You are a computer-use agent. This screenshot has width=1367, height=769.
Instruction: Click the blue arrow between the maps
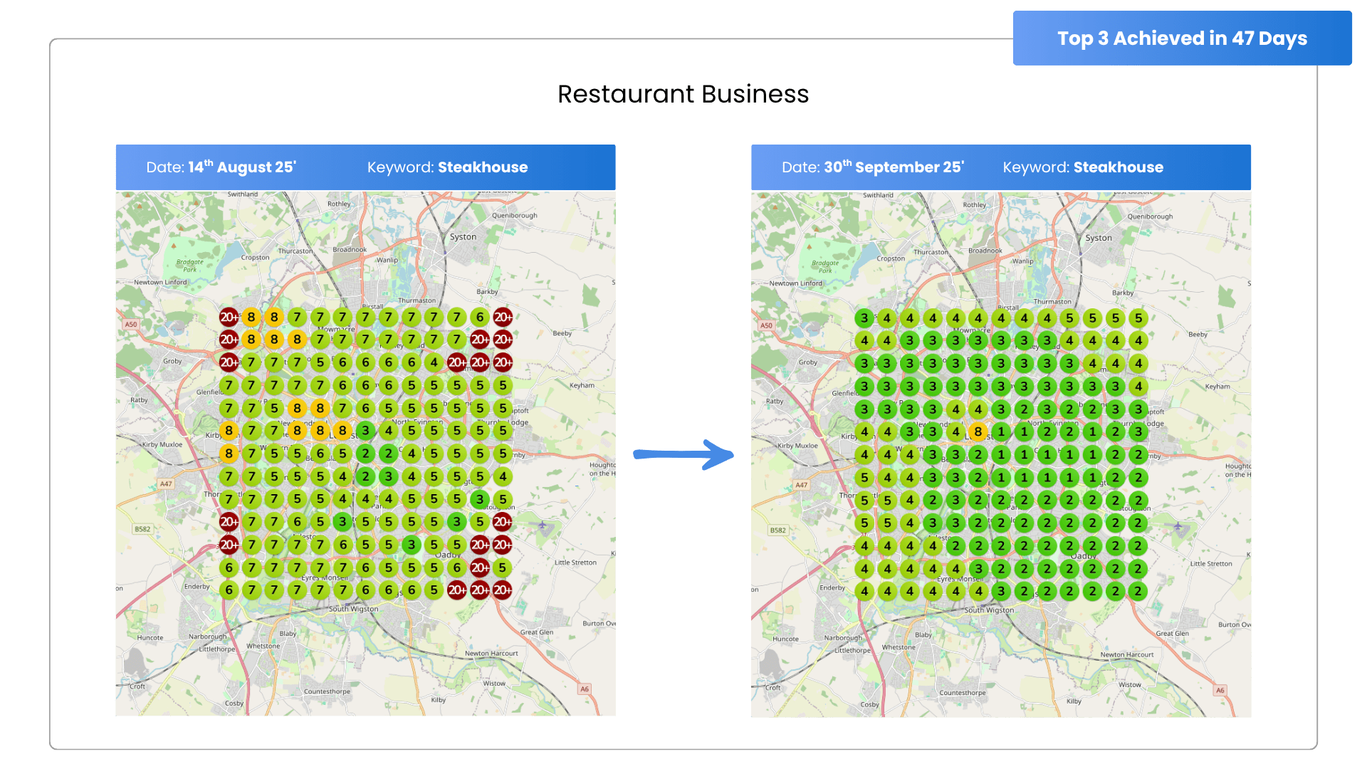coord(683,454)
